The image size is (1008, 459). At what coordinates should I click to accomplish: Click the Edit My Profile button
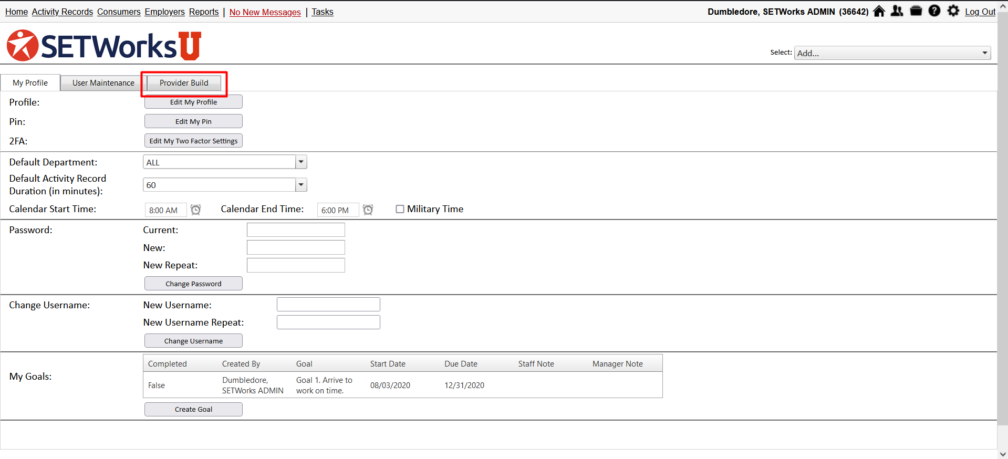point(193,102)
